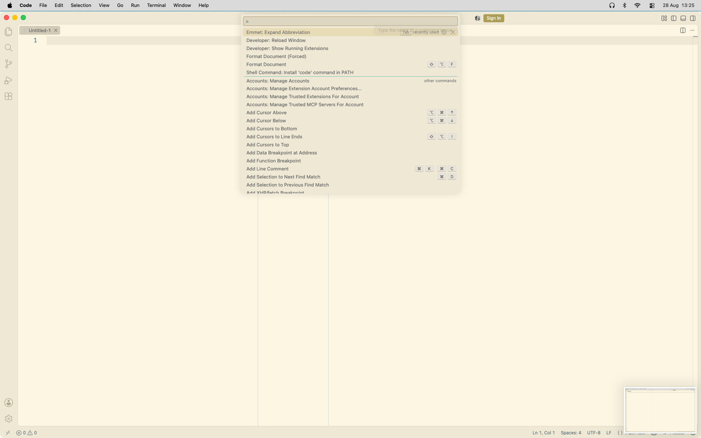Run Emmet: Expand Abbreviation command
This screenshot has width=701, height=438.
pos(351,32)
